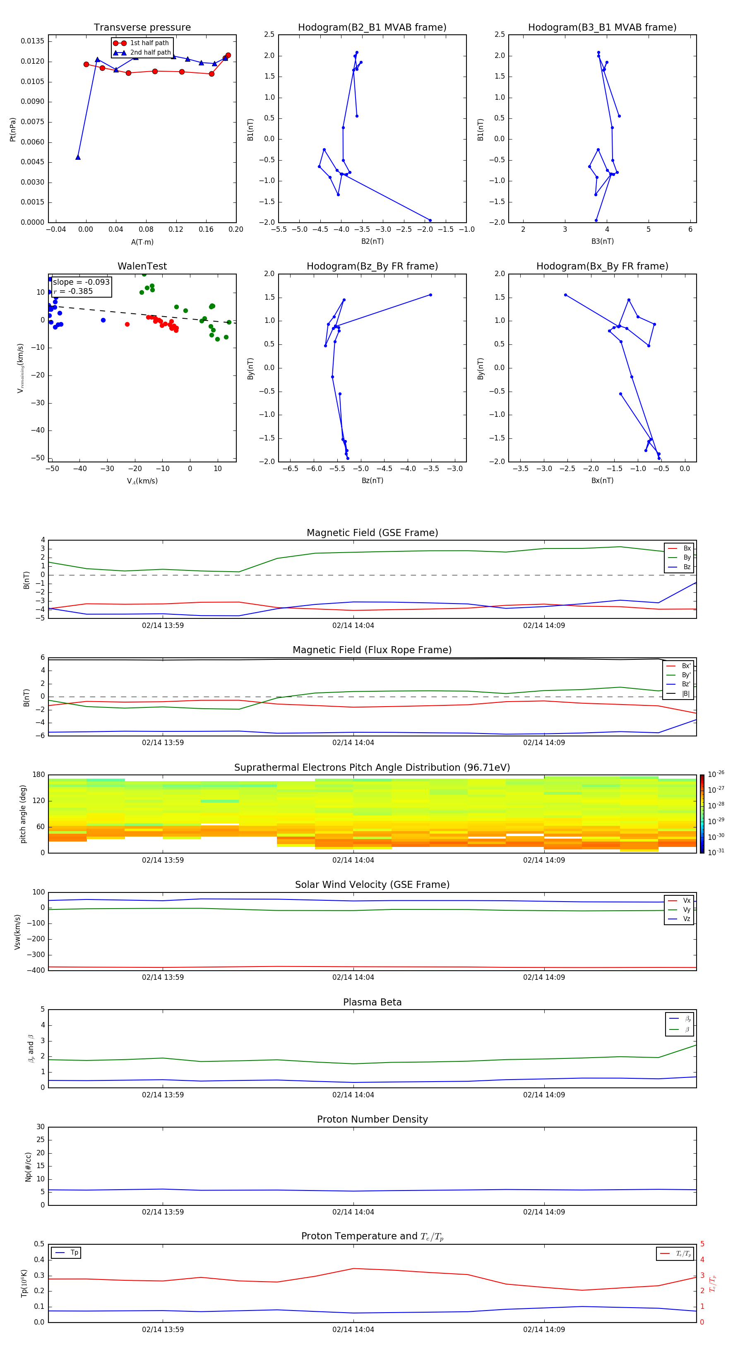Click the green By entry in GSE legend
The image size is (745, 1366).
(x=679, y=557)
